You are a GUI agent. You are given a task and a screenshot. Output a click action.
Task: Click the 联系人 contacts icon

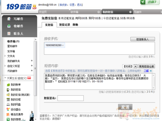click(x=9, y=33)
